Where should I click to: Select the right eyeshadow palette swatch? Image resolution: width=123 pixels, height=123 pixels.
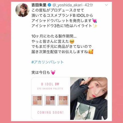[x=63, y=100]
